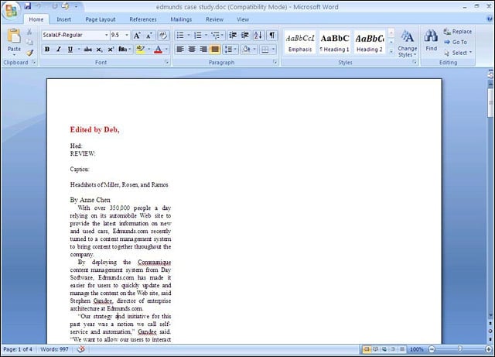Zoom out with minus button
The width and height of the screenshot is (495, 357).
[432, 349]
